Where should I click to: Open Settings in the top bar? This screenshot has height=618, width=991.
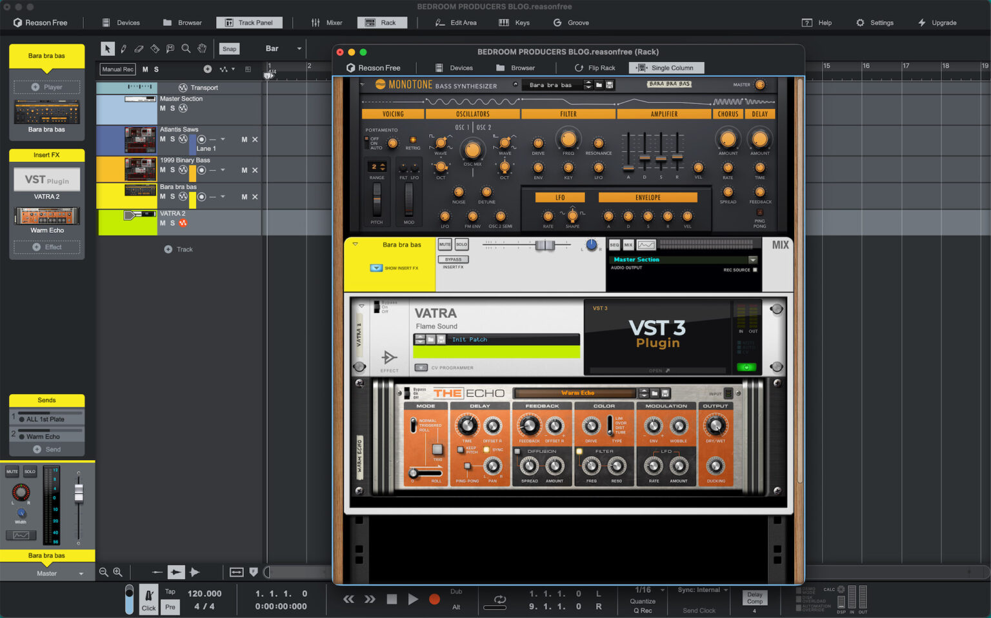875,23
